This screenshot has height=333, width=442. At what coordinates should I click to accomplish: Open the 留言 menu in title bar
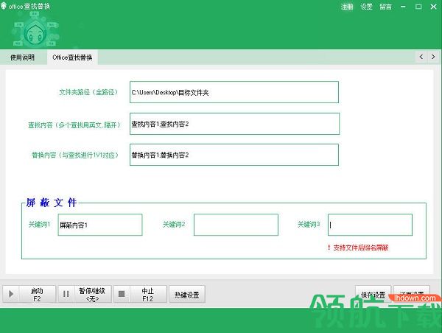click(385, 7)
